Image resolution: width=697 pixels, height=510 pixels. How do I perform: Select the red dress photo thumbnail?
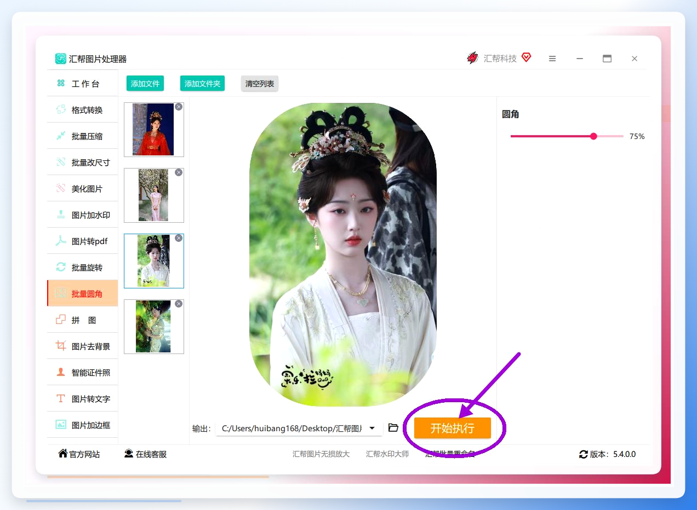pos(154,130)
